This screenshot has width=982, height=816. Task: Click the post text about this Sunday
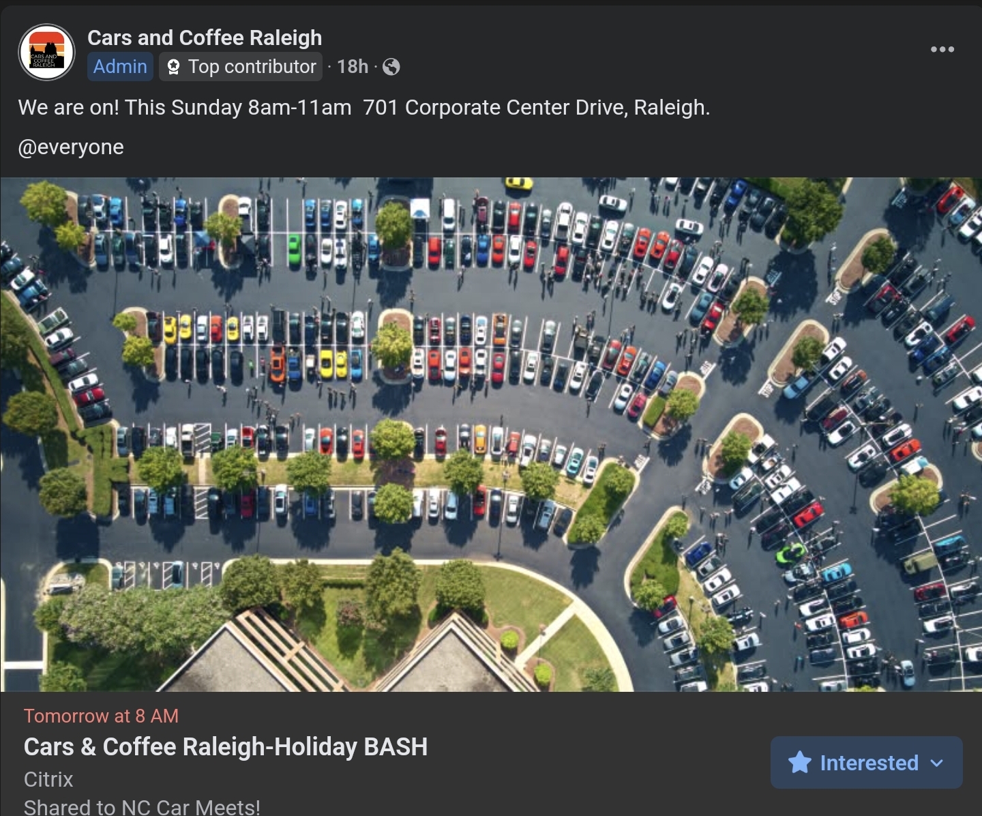(364, 107)
